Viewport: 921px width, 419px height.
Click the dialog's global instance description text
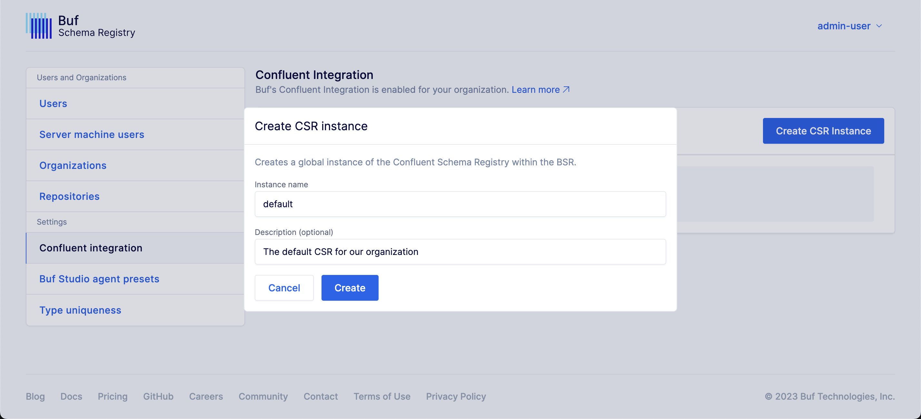[x=415, y=162]
